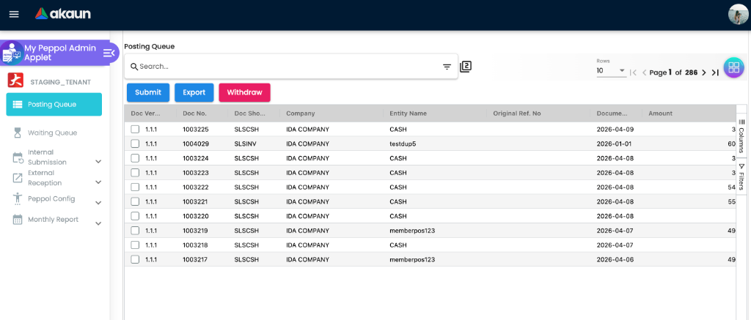This screenshot has width=751, height=320.
Task: Select Posting Queue in the sidebar
Action: pyautogui.click(x=54, y=104)
